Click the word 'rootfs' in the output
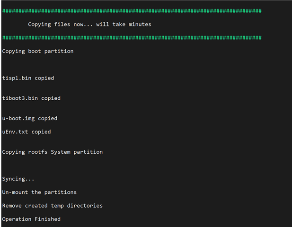Viewport: 292px width, 227px height. pyautogui.click(x=38, y=152)
